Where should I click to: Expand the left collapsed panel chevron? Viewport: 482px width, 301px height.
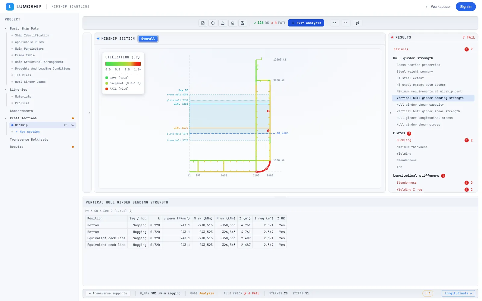(89, 113)
